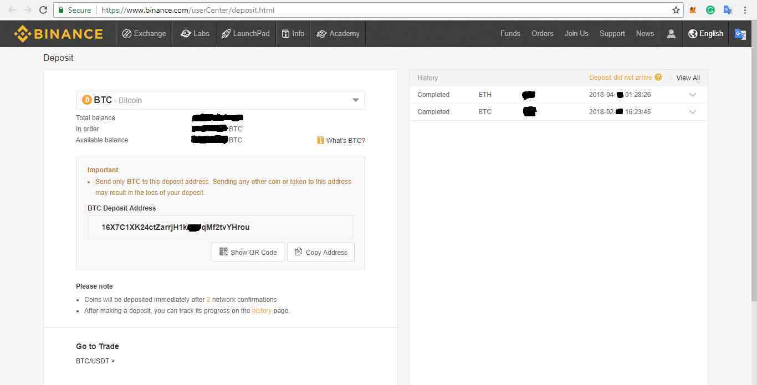The image size is (757, 385).
Task: Bookmark this page with the star icon
Action: pos(676,10)
